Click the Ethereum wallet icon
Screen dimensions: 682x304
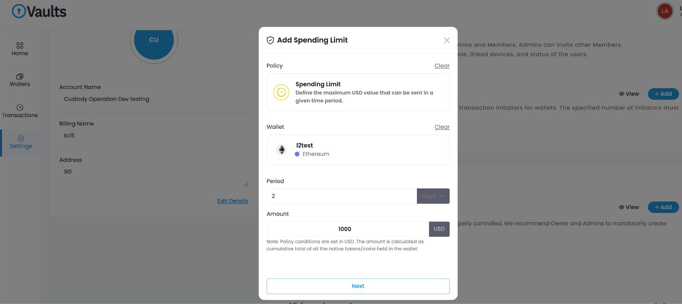click(x=281, y=150)
